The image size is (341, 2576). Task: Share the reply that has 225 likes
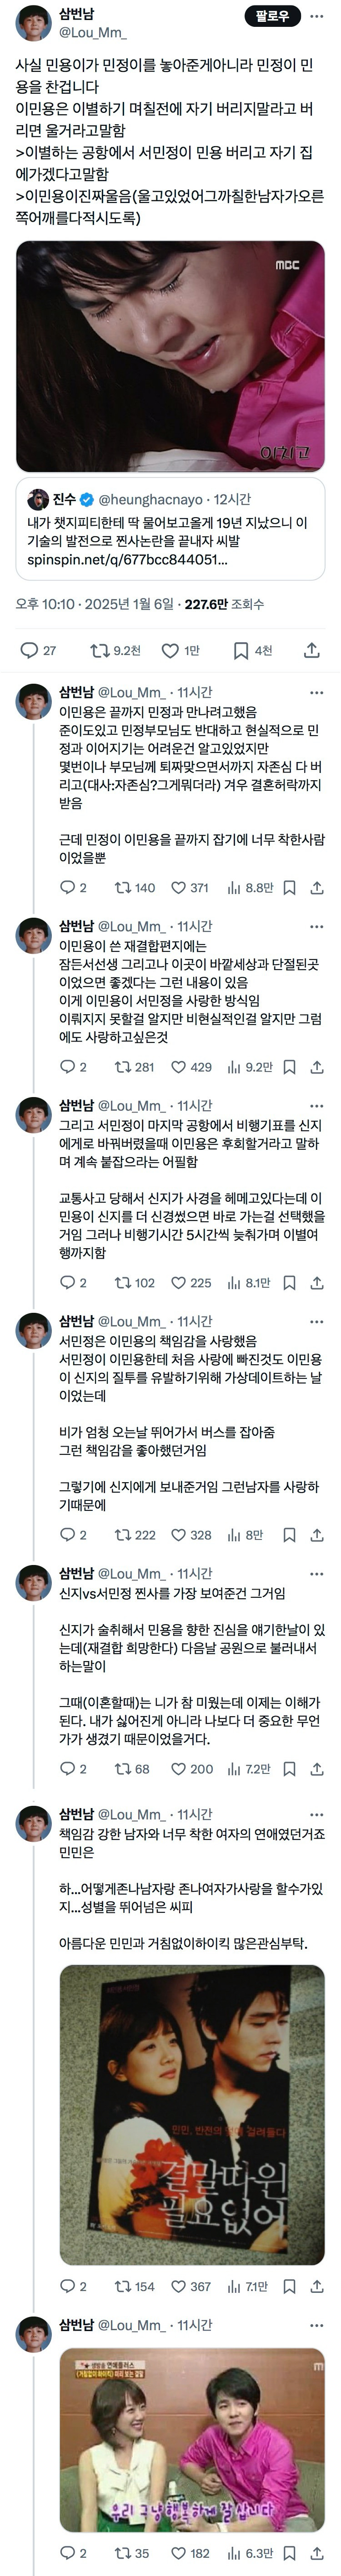click(317, 1283)
